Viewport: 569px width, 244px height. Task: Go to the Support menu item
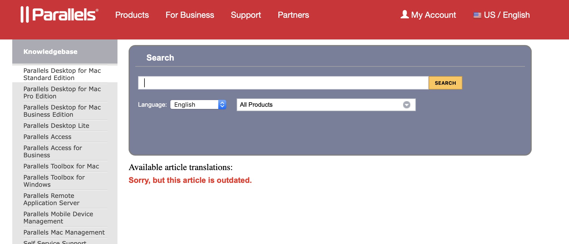(x=246, y=15)
